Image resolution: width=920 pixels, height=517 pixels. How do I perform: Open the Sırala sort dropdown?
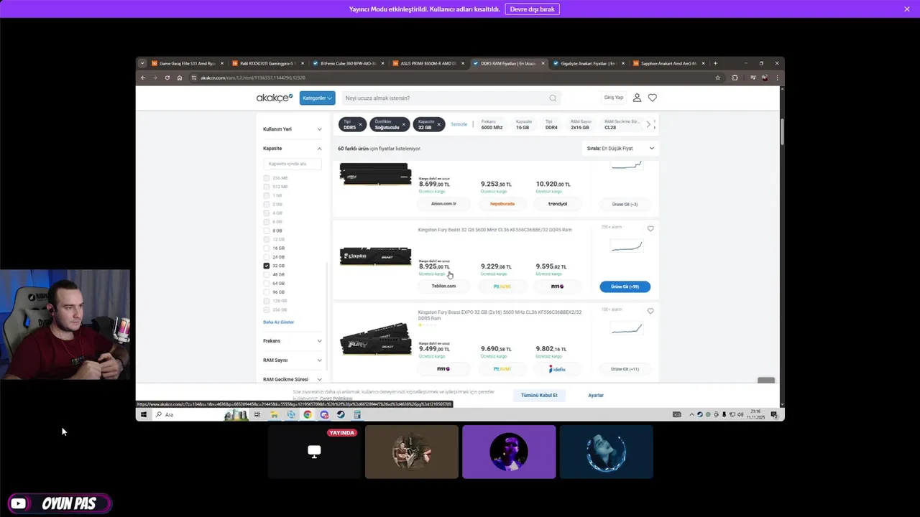pyautogui.click(x=620, y=149)
